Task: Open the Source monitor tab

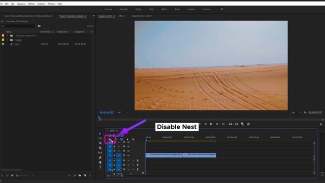Action: tap(28, 16)
